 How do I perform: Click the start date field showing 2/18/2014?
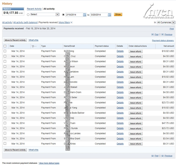point(74,15)
